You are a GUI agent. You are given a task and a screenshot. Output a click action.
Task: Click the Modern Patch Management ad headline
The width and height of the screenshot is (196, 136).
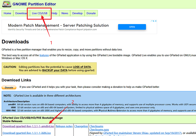(58, 25)
